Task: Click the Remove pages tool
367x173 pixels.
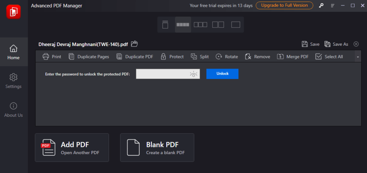Action: click(257, 56)
